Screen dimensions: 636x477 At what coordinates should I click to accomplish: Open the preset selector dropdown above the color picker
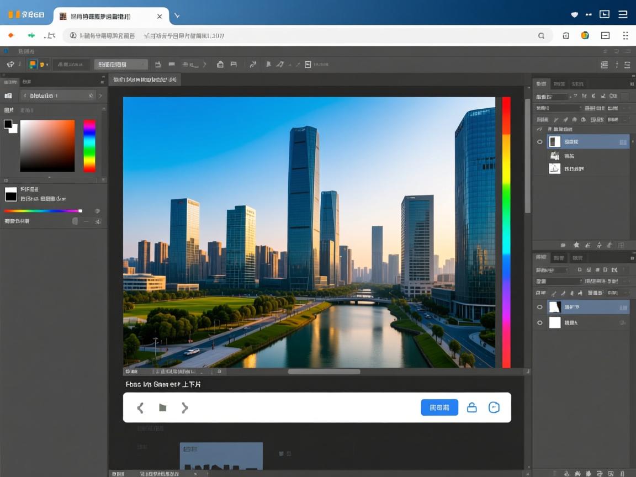coord(57,96)
